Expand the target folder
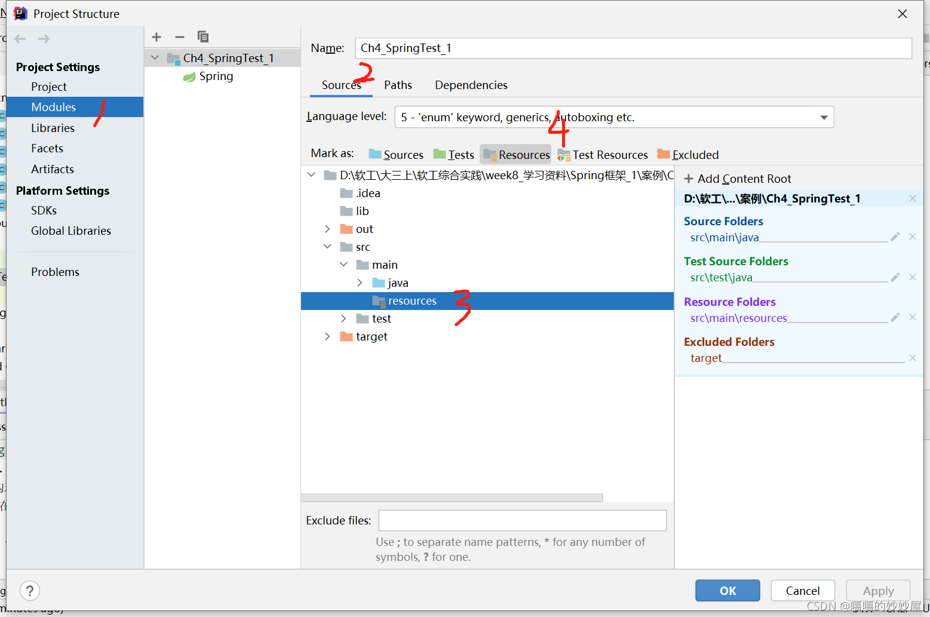The width and height of the screenshot is (930, 617). (x=327, y=336)
